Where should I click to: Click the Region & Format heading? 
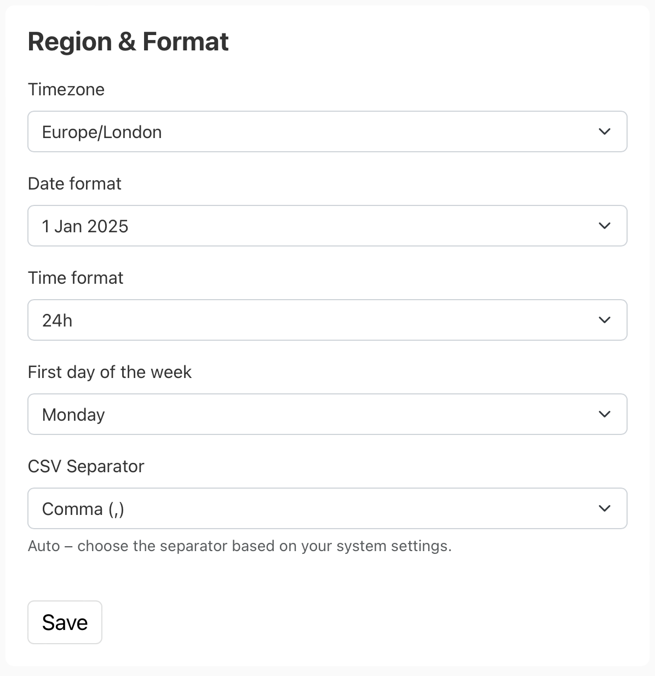coord(128,41)
